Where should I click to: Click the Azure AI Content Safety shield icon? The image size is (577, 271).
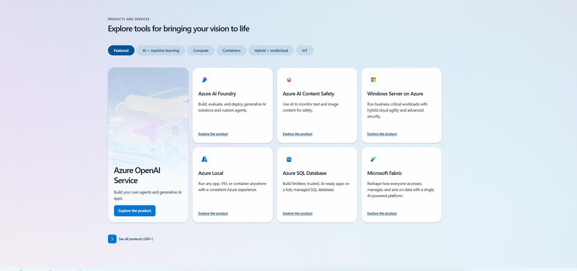289,80
